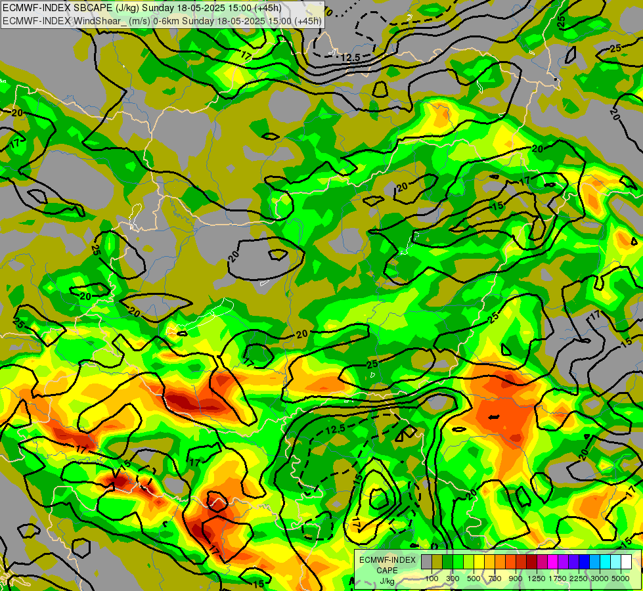Viewport: 643px width, 591px height.
Task: Pick the dark green legend swatch
Action: pos(447,562)
